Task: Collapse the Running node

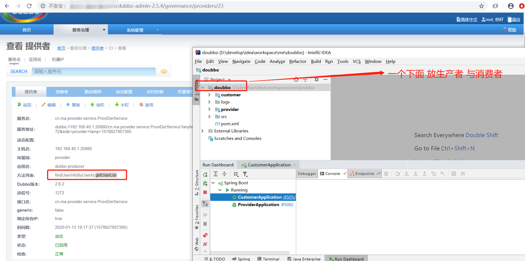Action: [220, 190]
